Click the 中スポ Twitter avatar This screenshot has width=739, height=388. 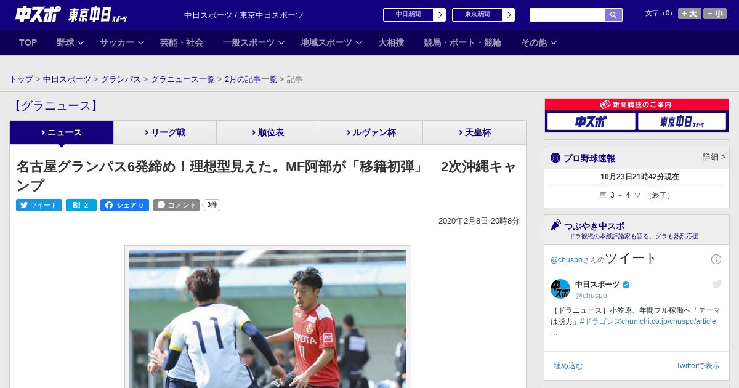point(560,289)
